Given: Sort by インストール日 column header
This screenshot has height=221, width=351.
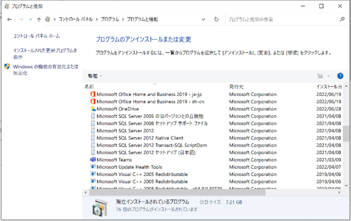Looking at the screenshot, I should [329, 86].
